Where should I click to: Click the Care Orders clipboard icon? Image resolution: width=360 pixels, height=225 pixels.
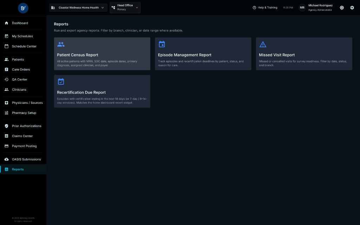point(6,69)
